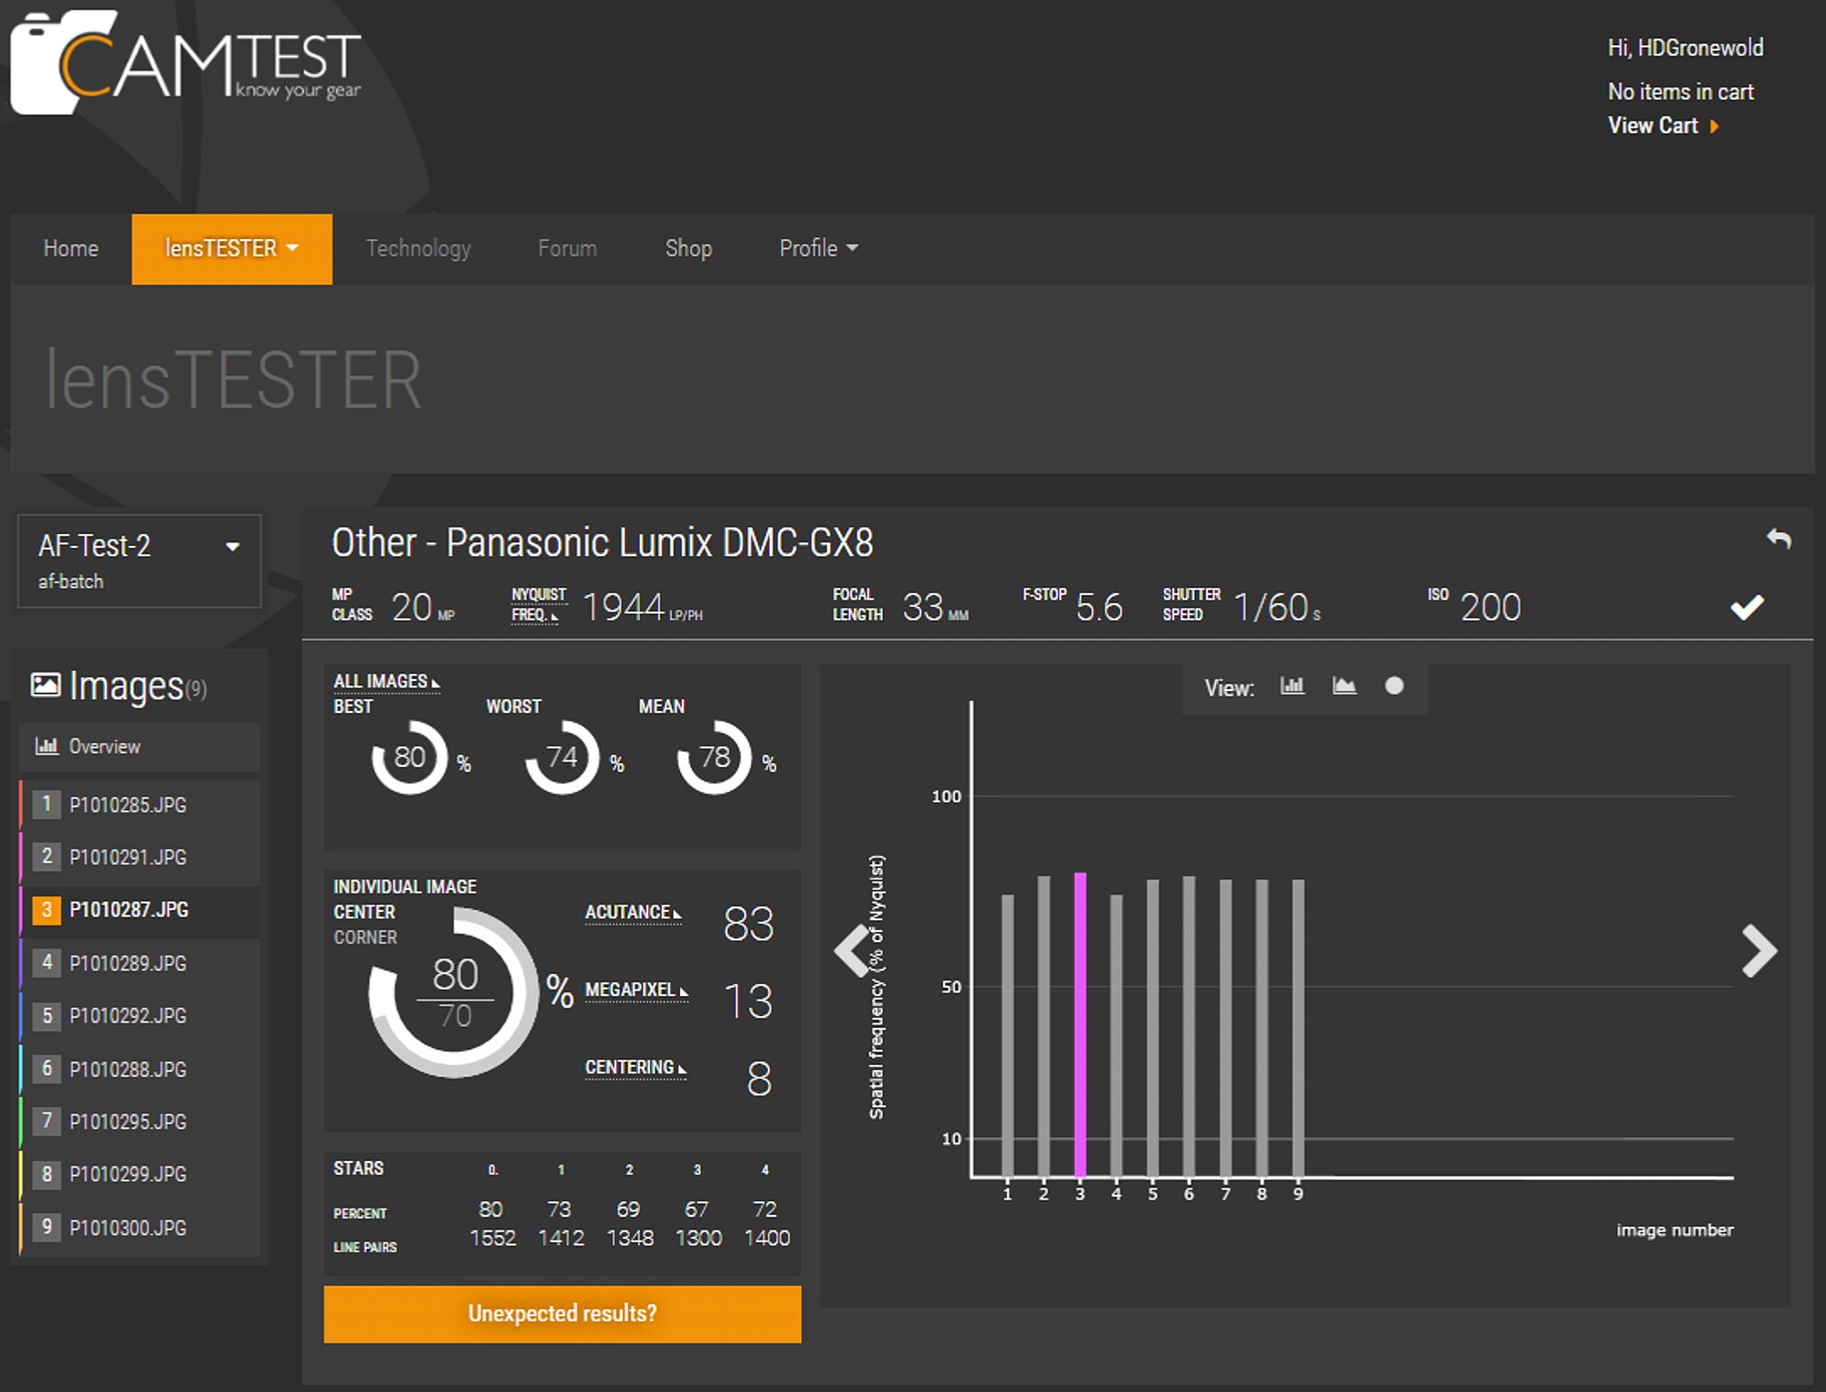Click the chart bar for image 6
The image size is (1826, 1392).
point(1189,1027)
